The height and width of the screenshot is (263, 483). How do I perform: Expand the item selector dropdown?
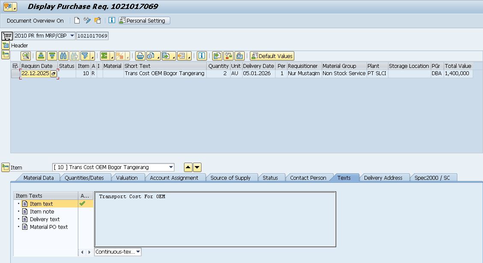tap(171, 167)
